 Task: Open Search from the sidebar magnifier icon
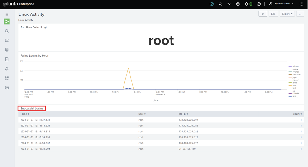point(7,31)
